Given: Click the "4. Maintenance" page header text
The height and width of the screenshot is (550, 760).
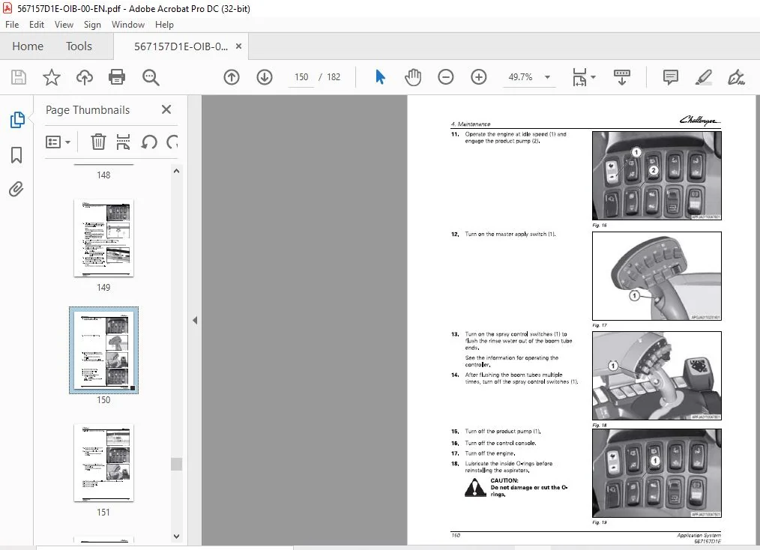Looking at the screenshot, I should tap(470, 124).
